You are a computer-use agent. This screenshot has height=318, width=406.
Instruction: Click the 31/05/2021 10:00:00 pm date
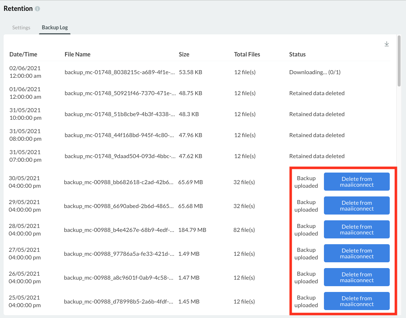[25, 114]
